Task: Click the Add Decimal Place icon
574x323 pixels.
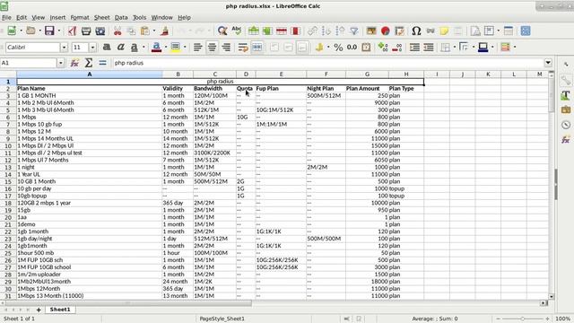Action: (383, 48)
